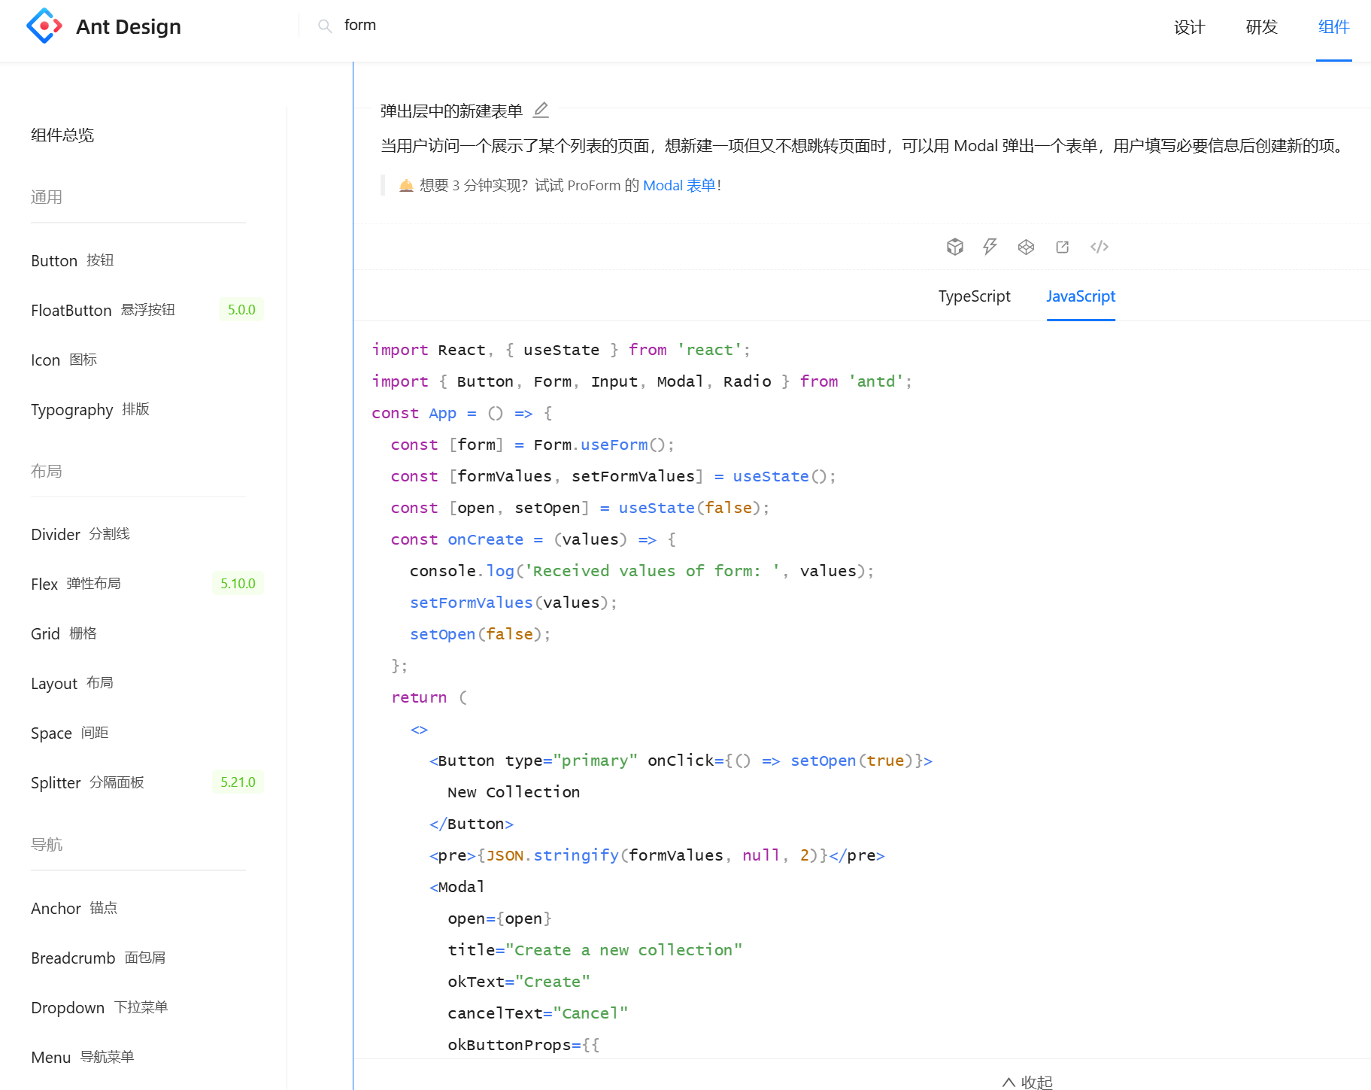Open Divider 分割线 sidebar item
The width and height of the screenshot is (1371, 1090).
coord(80,534)
